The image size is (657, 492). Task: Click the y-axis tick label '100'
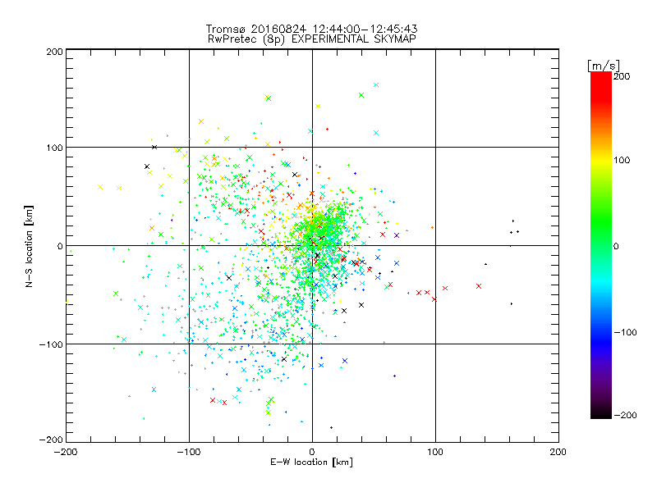tap(54, 148)
